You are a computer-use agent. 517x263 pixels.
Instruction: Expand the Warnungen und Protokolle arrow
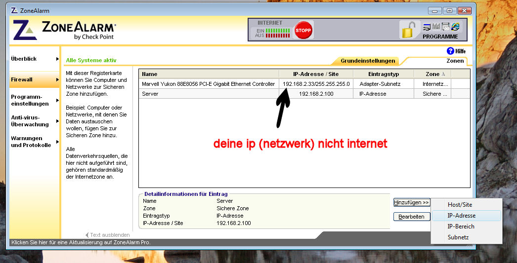click(x=57, y=142)
